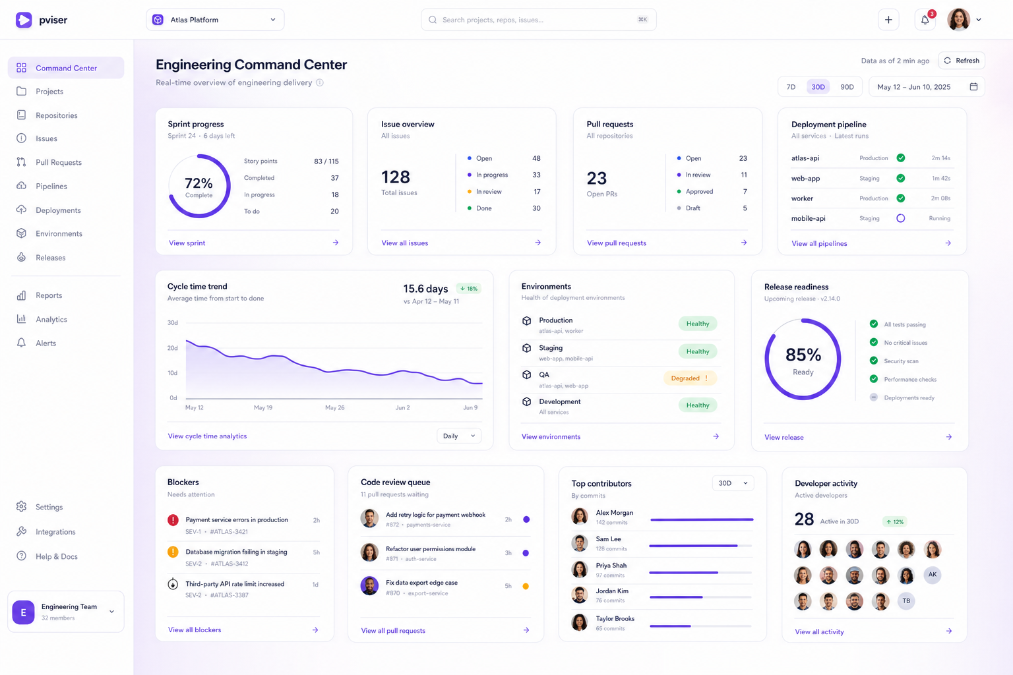Click the 85% Ready progress ring

803,359
